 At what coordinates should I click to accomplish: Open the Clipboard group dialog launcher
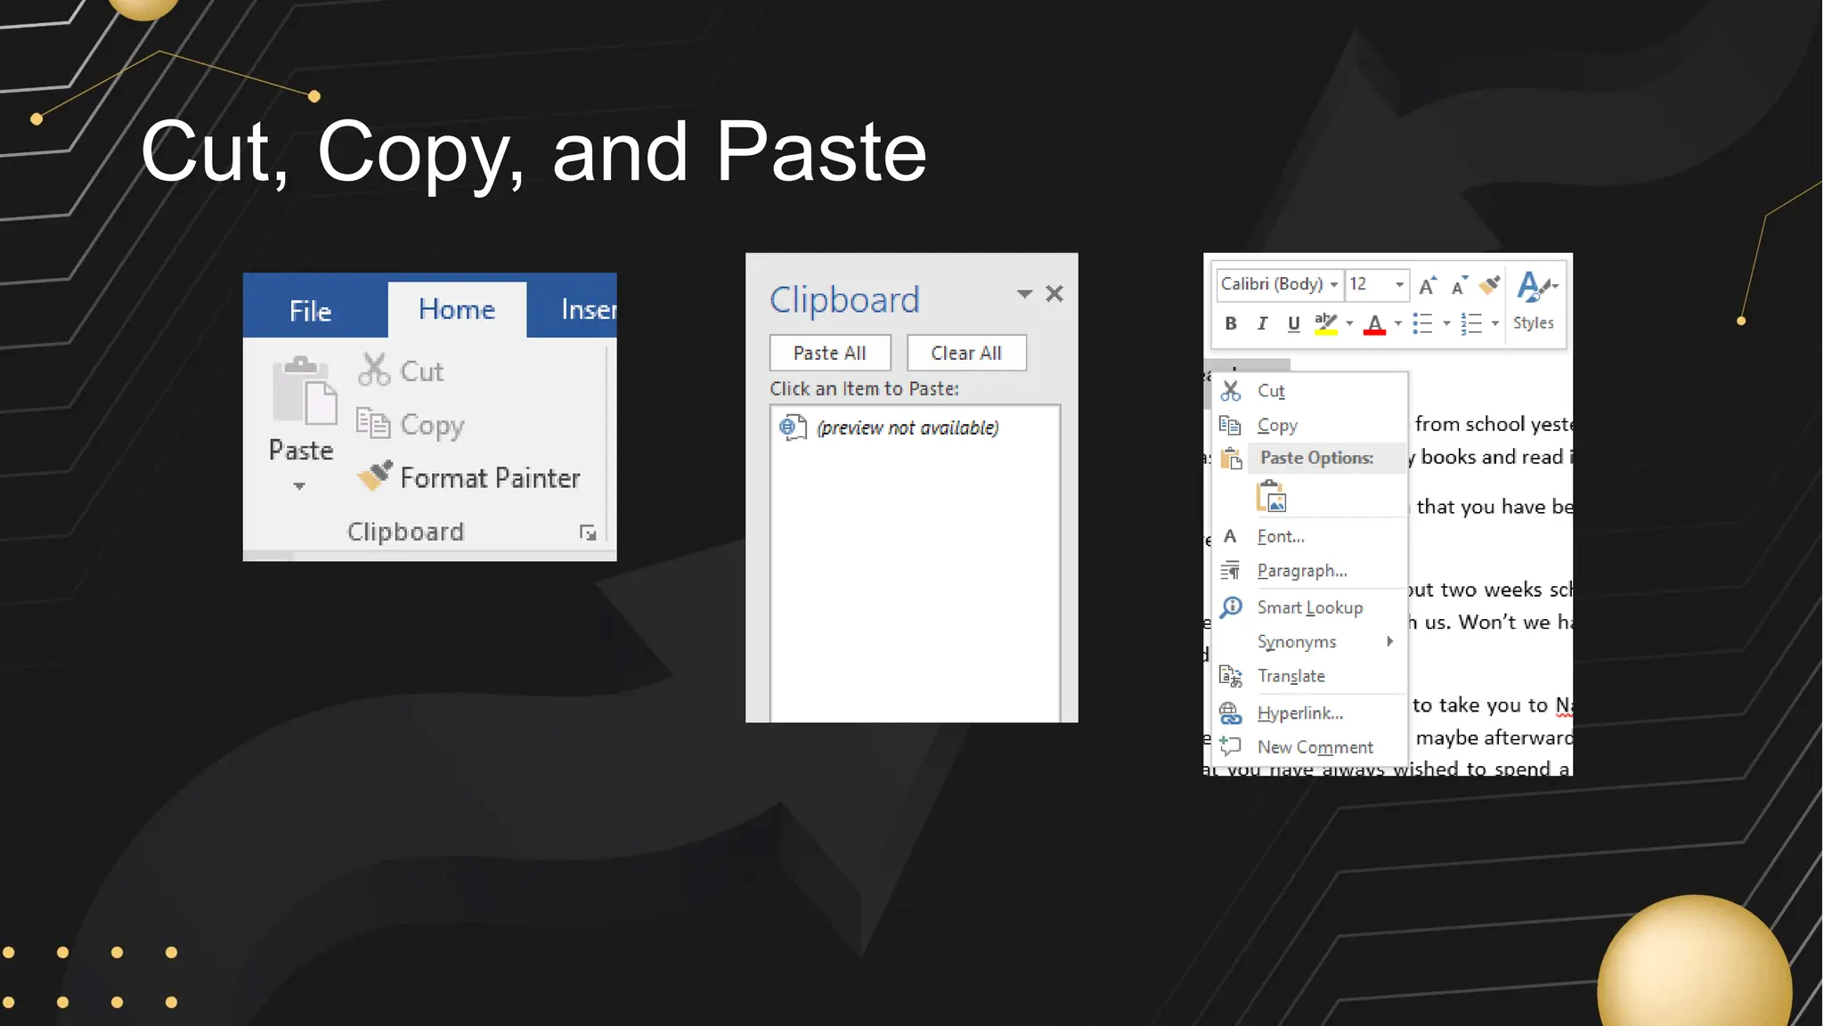click(588, 533)
